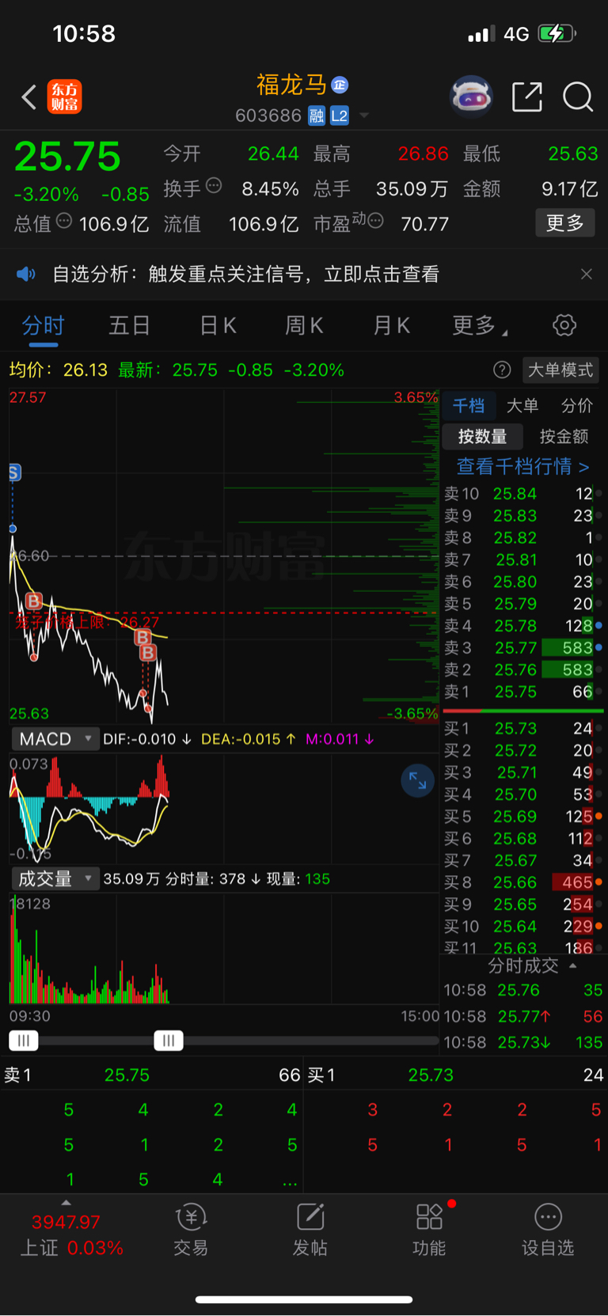Choose the 按金额 option
This screenshot has width=608, height=1316.
coord(564,436)
